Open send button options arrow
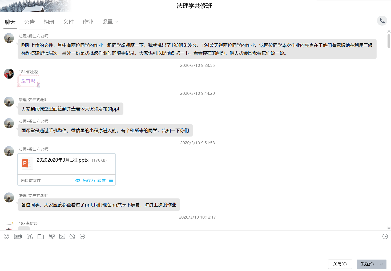Screen dimensions: 391x271 tap(382, 264)
